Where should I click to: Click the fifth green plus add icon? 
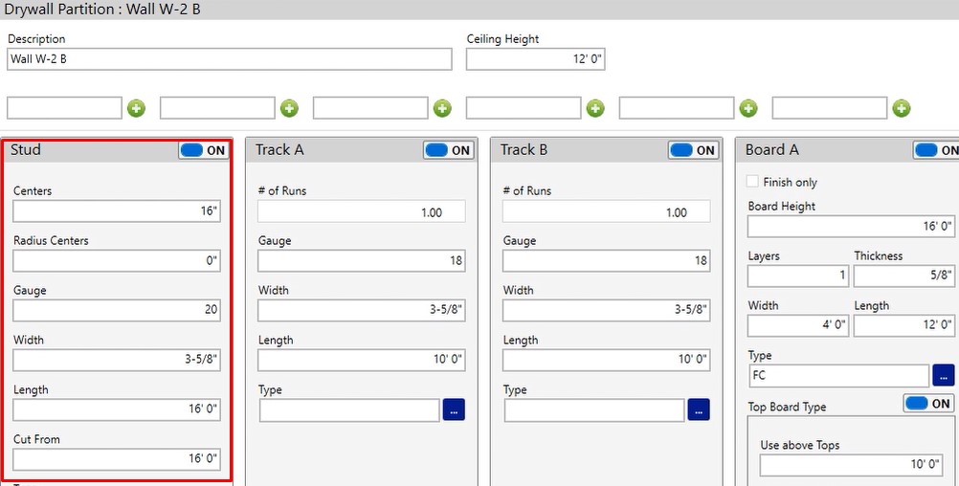(x=748, y=108)
